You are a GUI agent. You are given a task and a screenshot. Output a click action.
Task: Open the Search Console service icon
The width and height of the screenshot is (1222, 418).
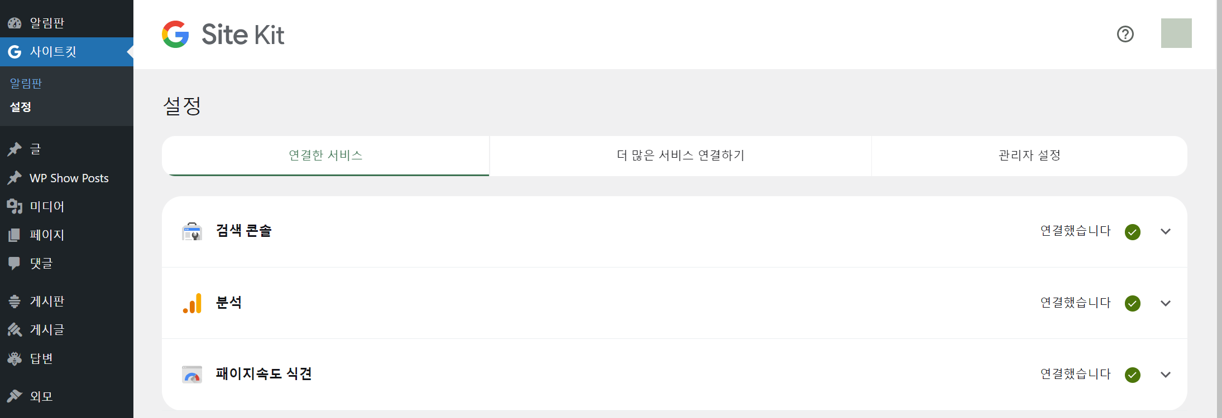tap(192, 231)
